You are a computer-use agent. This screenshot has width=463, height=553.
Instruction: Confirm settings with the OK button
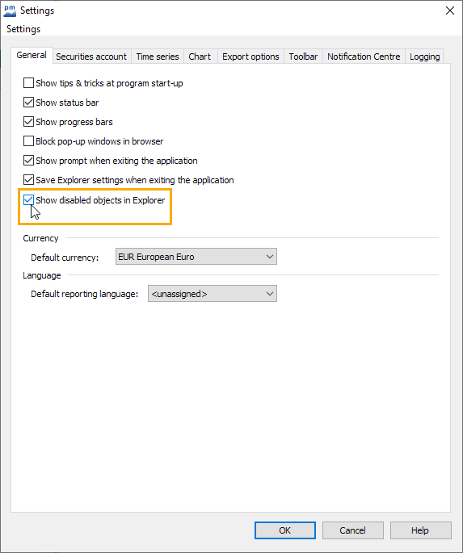pyautogui.click(x=284, y=530)
